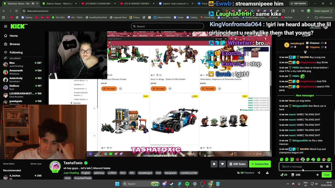
Task: Open chat settings gear
Action: [x=317, y=175]
